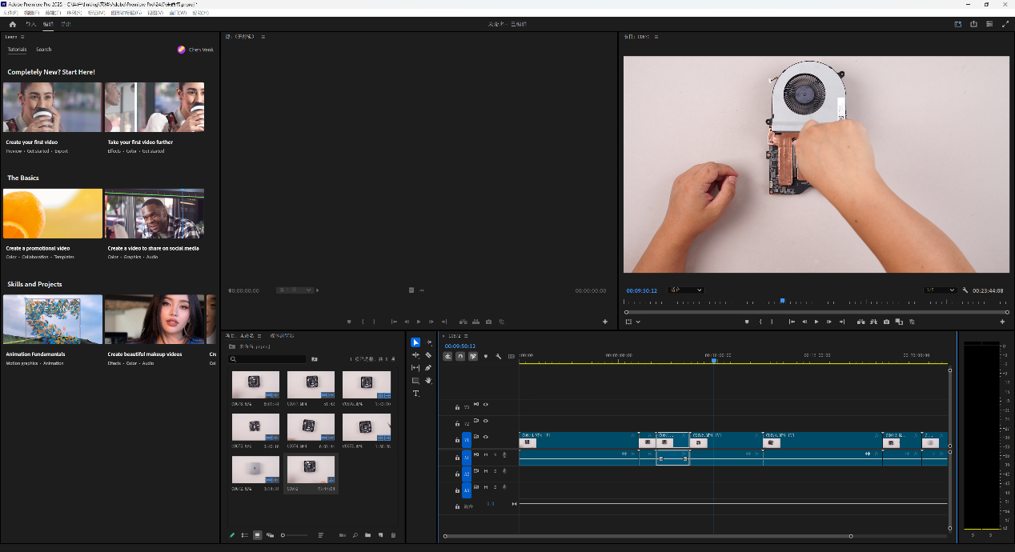Select the Rectangle shape tool
The height and width of the screenshot is (552, 1015).
point(415,381)
